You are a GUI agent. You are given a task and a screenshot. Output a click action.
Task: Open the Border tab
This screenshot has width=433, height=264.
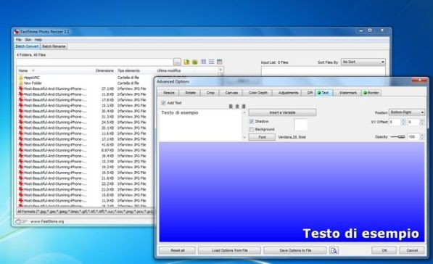pyautogui.click(x=371, y=93)
